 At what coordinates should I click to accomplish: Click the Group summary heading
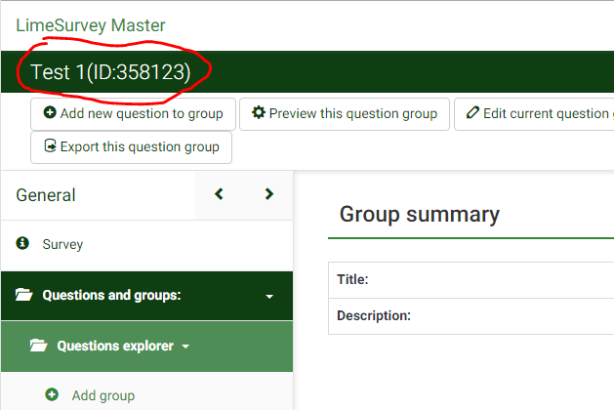point(419,215)
